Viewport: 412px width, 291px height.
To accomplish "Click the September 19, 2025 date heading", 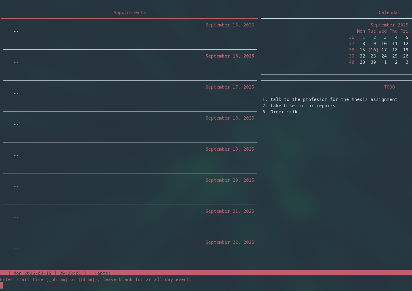I will (x=230, y=149).
